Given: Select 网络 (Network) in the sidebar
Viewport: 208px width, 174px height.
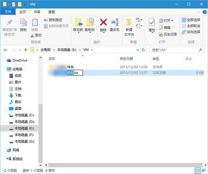Looking at the screenshot, I should tap(13, 150).
